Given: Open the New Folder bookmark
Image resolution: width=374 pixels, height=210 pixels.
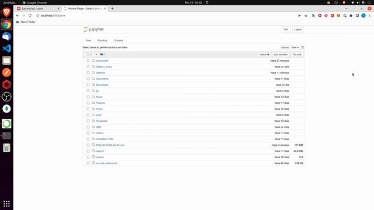Looking at the screenshot, I should coord(26,22).
